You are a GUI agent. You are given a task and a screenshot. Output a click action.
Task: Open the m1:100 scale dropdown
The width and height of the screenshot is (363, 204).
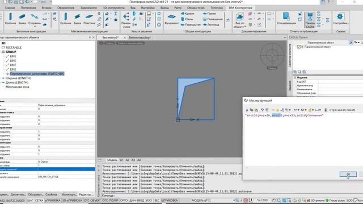click(x=263, y=201)
